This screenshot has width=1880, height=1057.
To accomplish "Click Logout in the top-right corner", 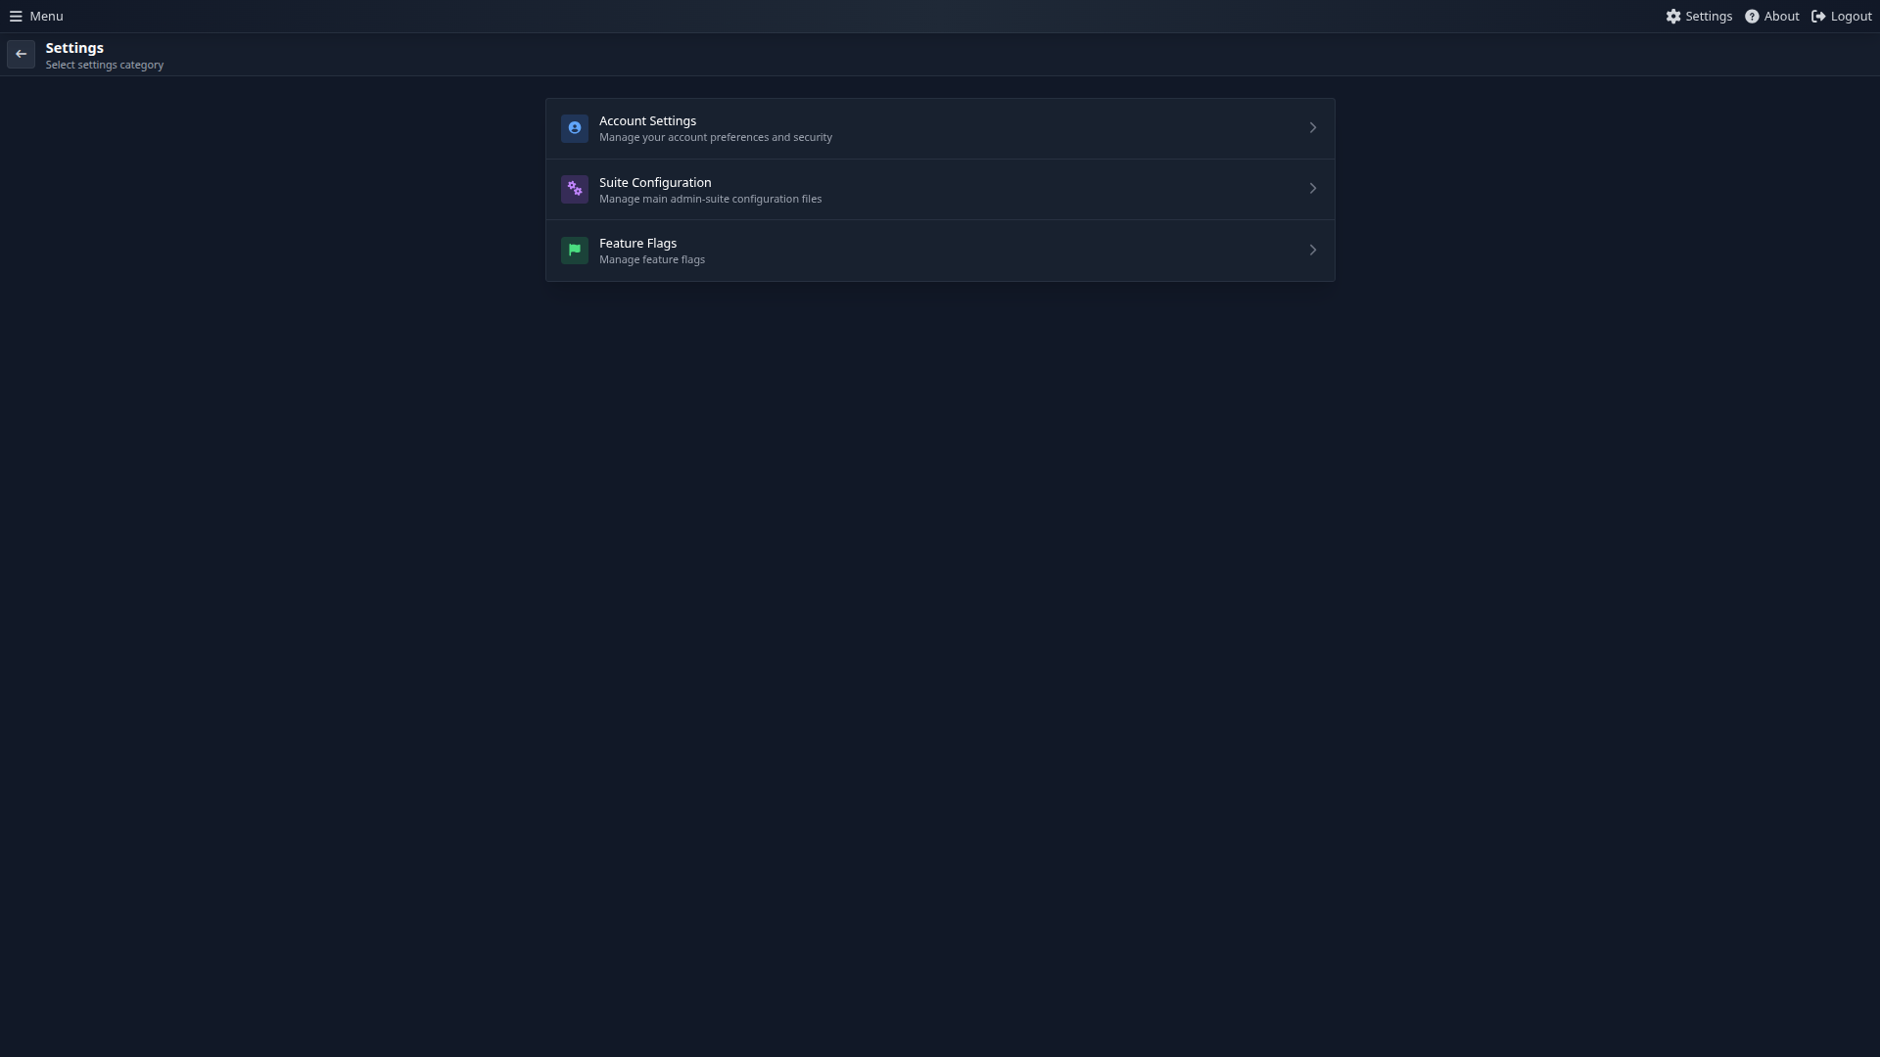I will coord(1850,16).
